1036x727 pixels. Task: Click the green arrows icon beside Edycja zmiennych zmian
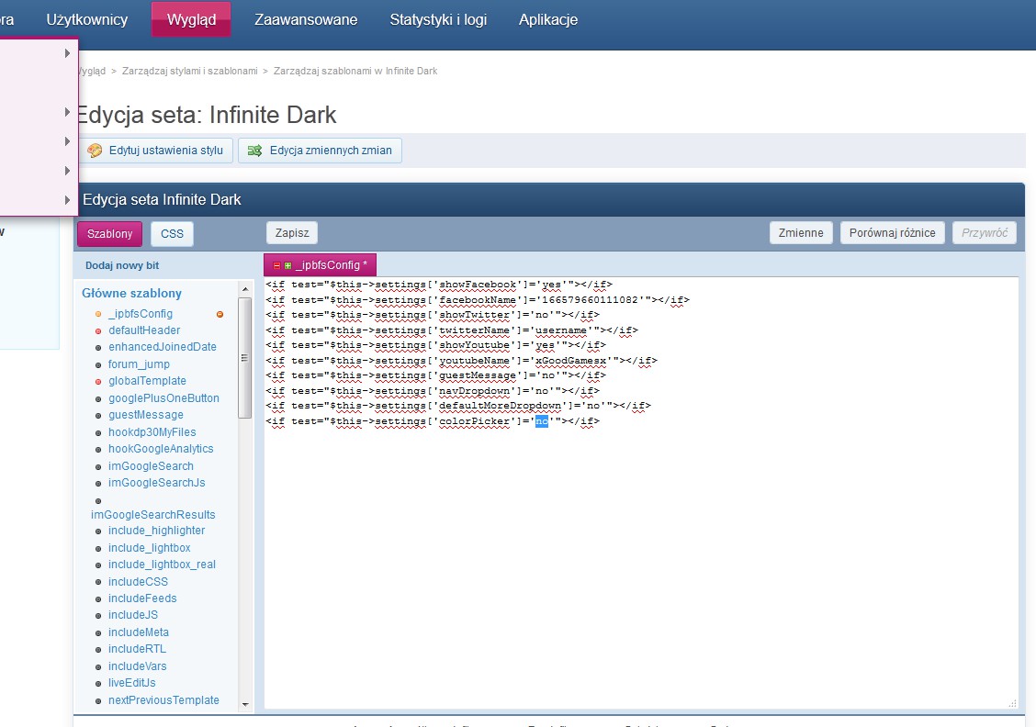pos(254,151)
